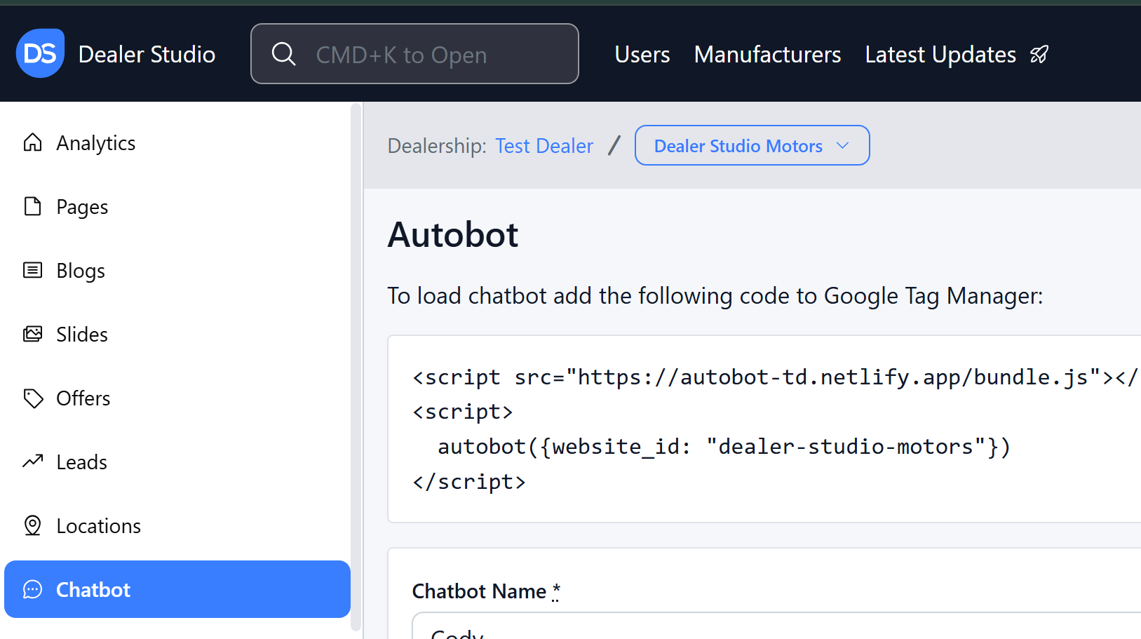
Task: Click the Analytics home icon
Action: tap(32, 142)
